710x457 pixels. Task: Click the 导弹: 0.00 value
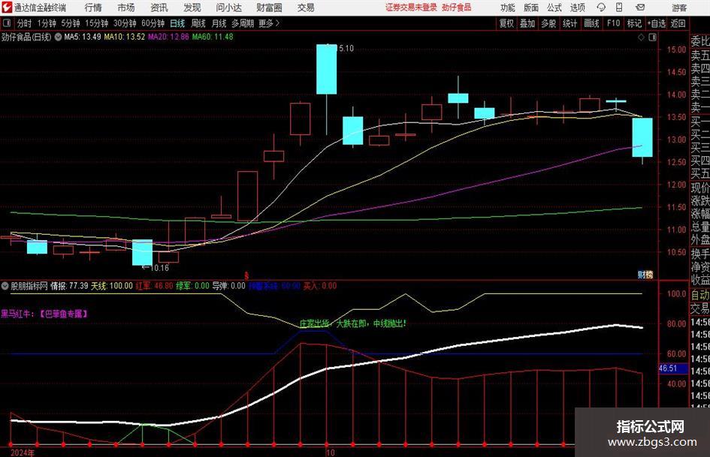point(228,286)
